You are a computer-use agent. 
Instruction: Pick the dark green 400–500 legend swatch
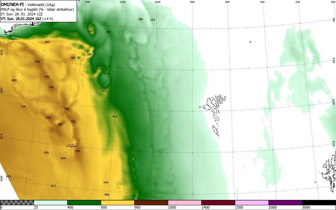(84, 203)
